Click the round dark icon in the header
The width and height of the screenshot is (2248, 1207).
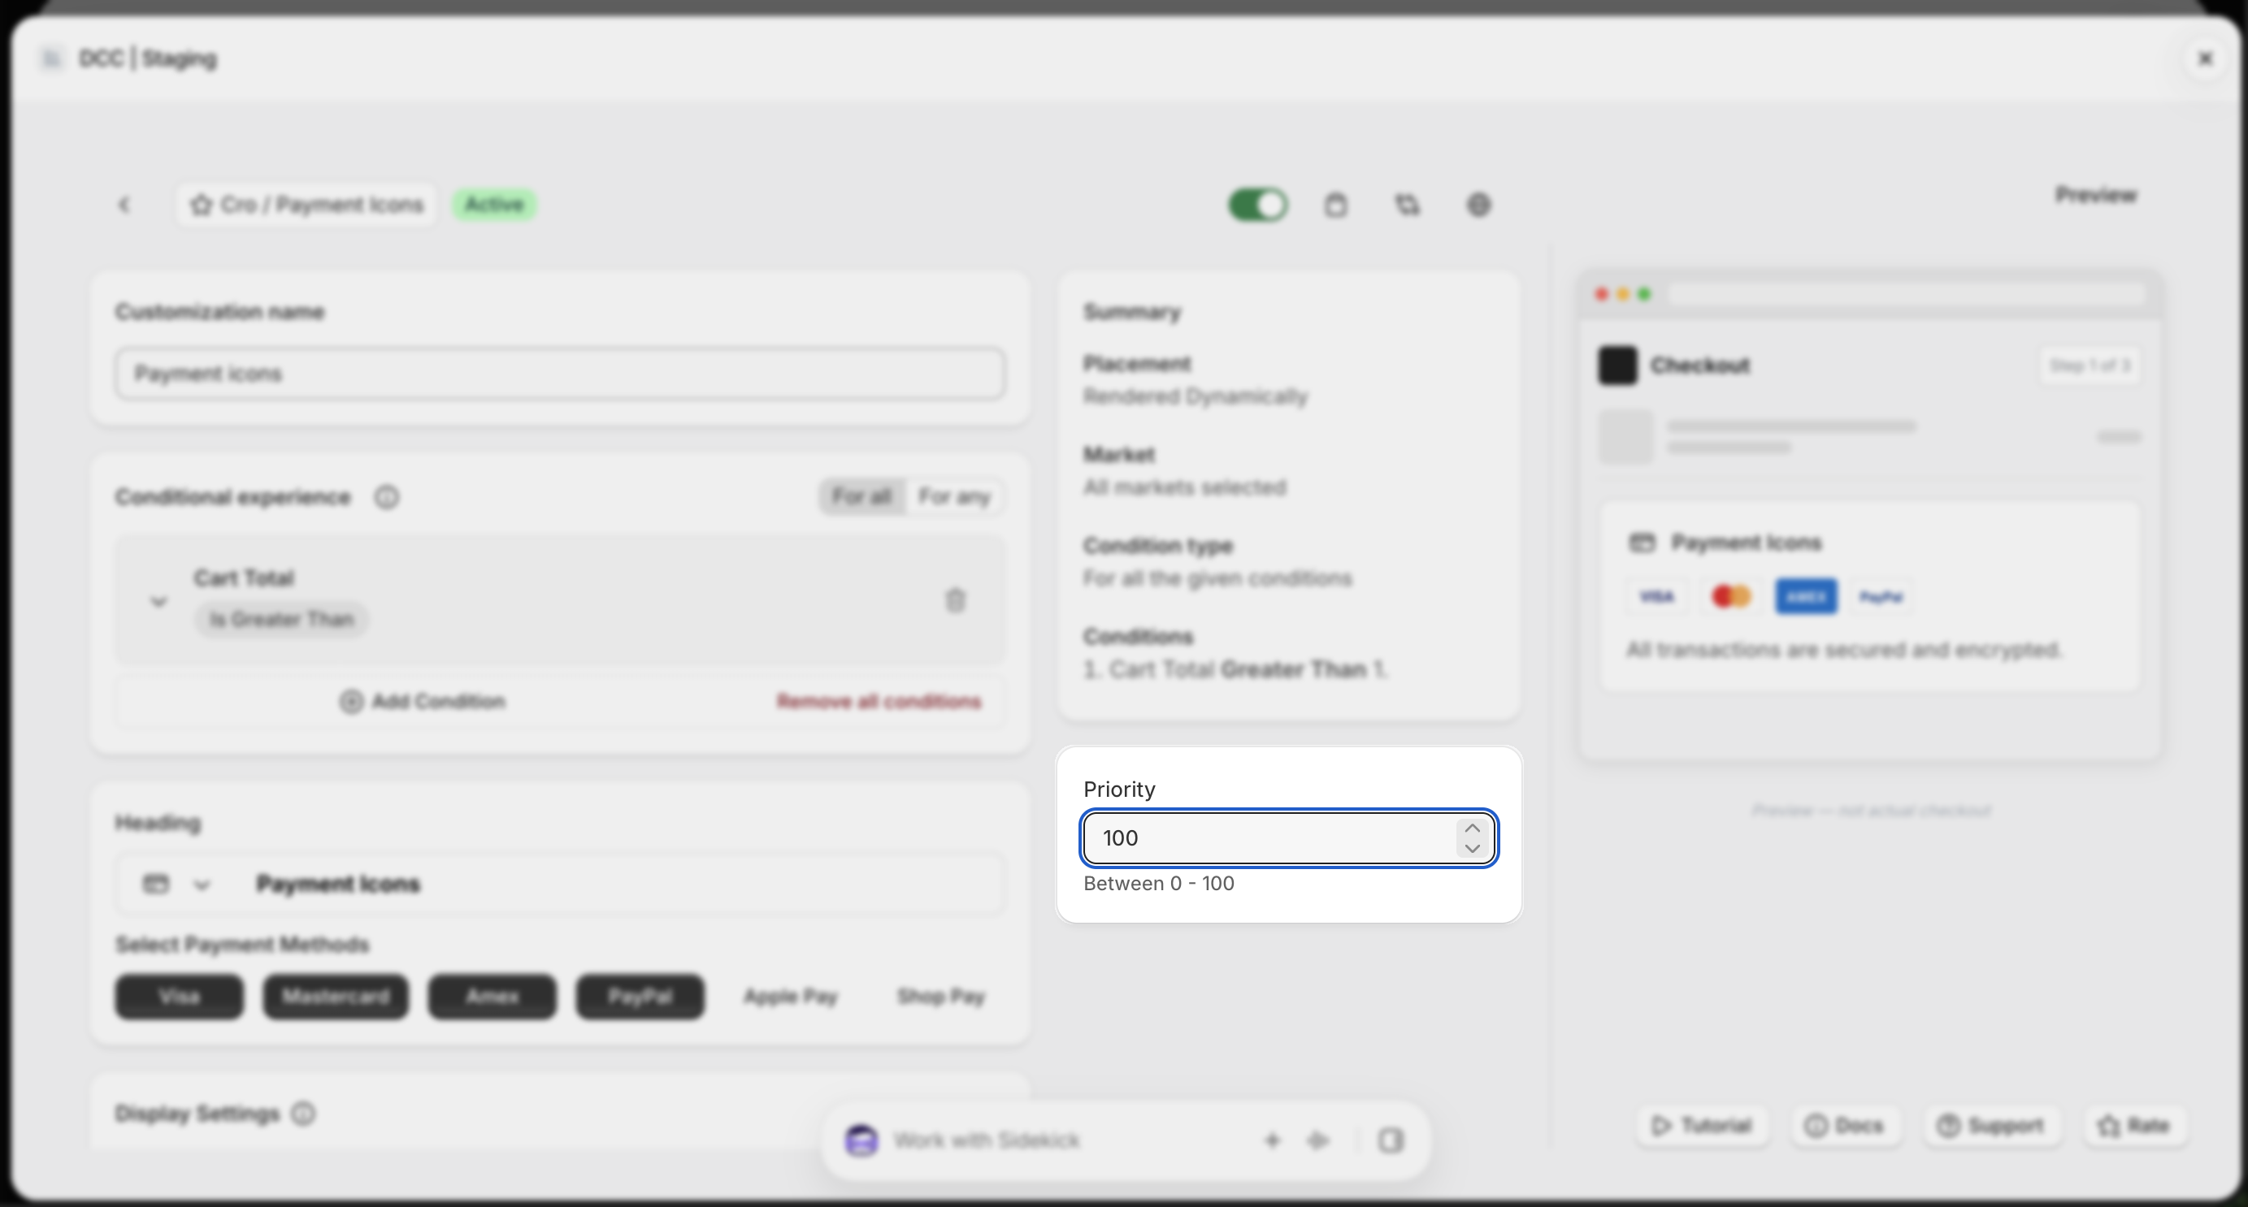(x=1478, y=205)
